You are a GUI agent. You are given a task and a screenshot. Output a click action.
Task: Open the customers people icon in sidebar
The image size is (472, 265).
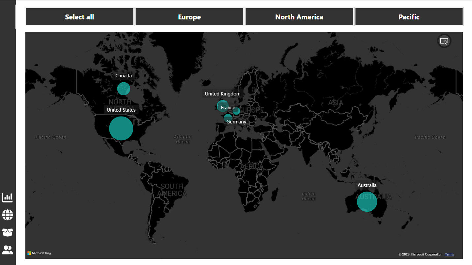click(x=7, y=250)
